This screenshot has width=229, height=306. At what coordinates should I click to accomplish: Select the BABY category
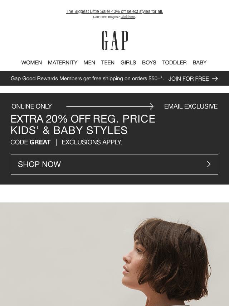click(x=200, y=62)
